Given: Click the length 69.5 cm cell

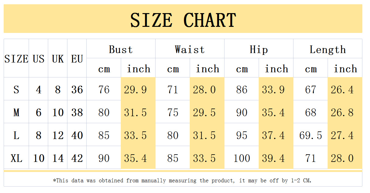Looking at the screenshot, I should click(311, 135).
